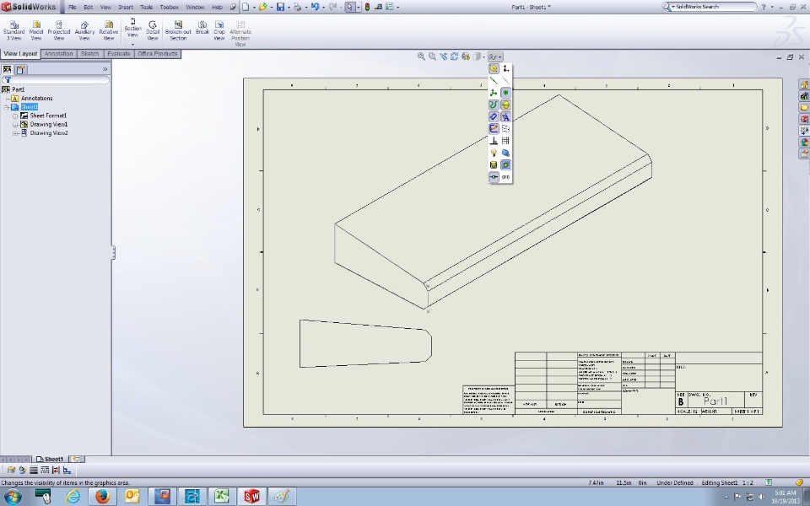Screen dimensions: 810x506
Task: Create a Projected View
Action: 59,30
